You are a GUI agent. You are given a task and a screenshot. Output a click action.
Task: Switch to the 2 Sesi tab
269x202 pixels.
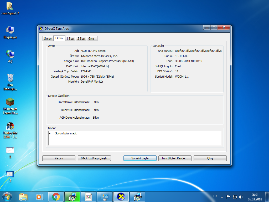[81, 38]
